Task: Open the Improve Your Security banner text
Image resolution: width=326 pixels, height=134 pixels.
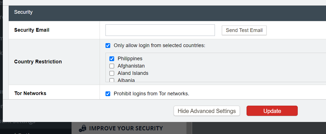Action: pyautogui.click(x=126, y=128)
